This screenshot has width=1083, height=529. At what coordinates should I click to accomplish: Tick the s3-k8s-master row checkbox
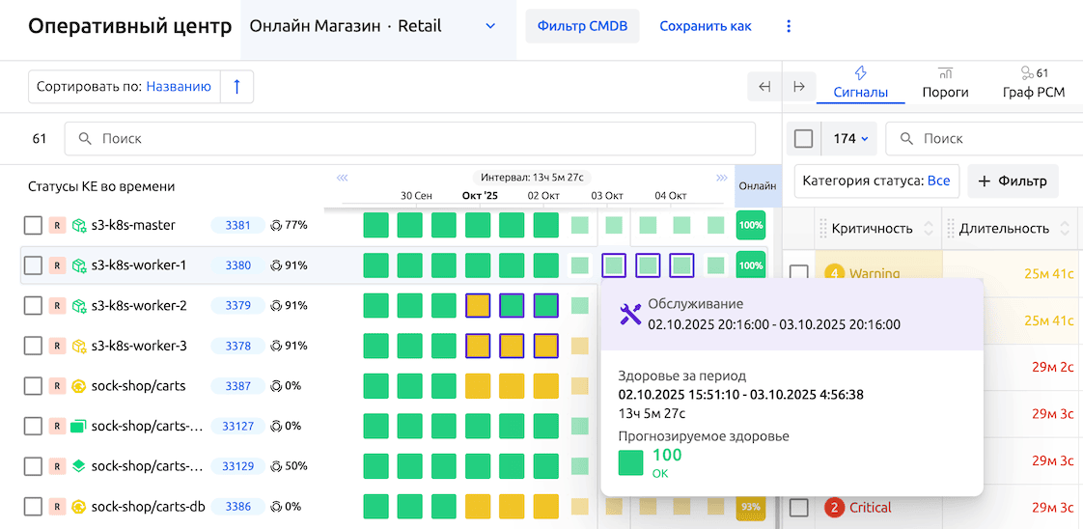click(34, 225)
